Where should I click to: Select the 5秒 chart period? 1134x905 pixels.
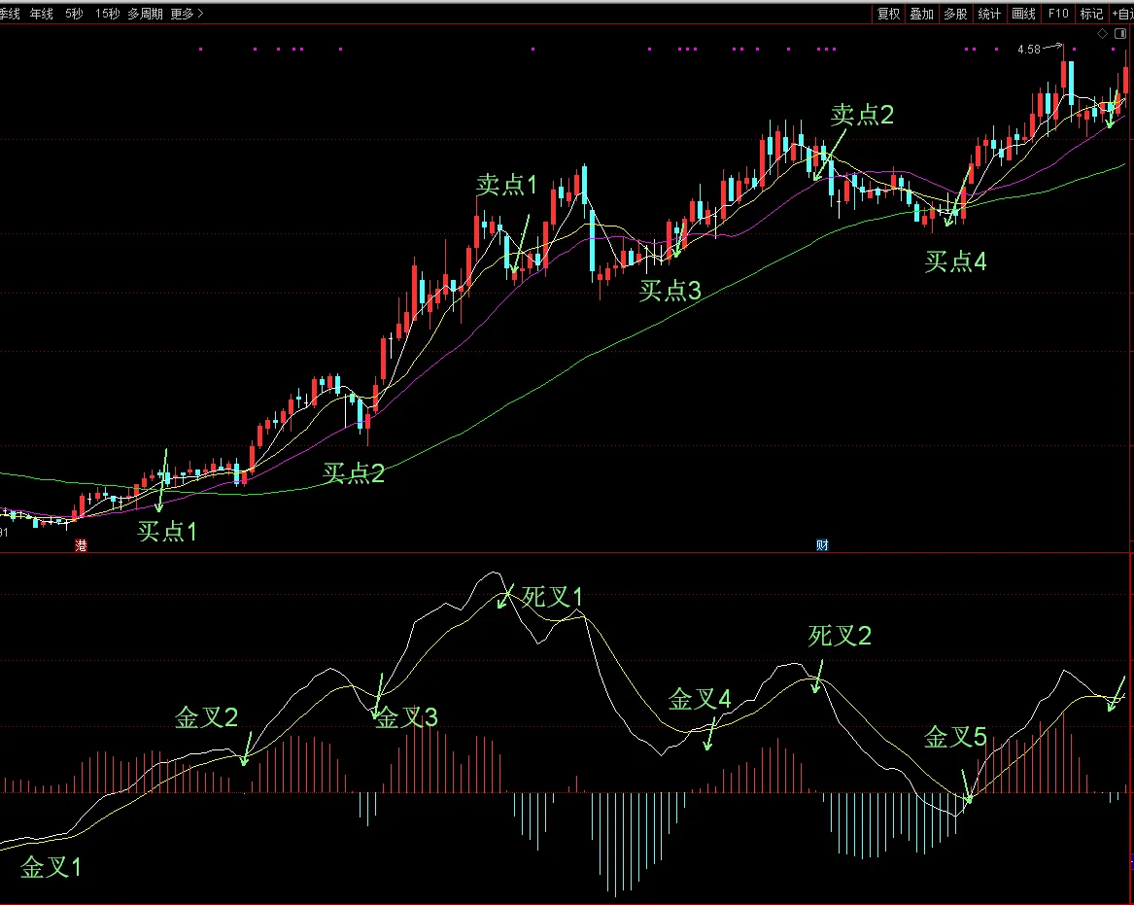coord(75,14)
